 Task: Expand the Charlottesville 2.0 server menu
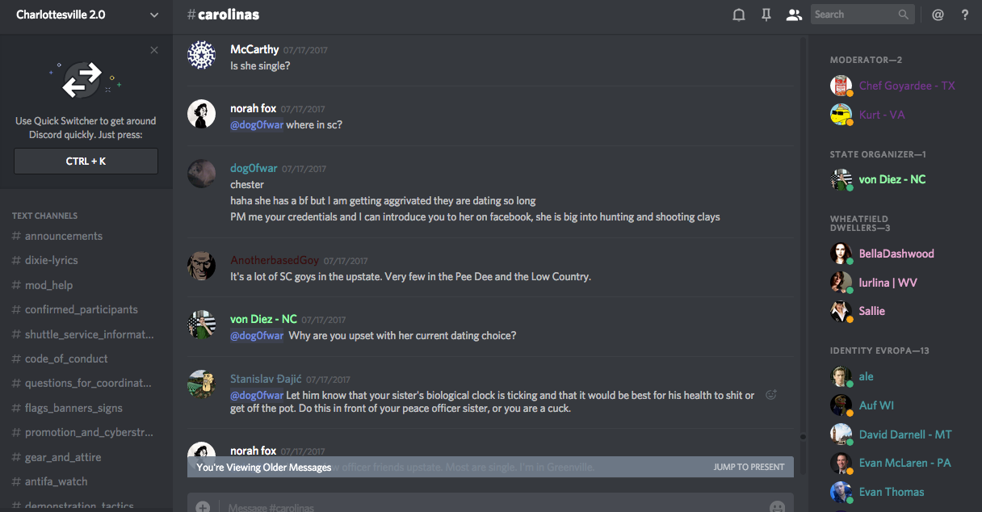click(x=154, y=15)
